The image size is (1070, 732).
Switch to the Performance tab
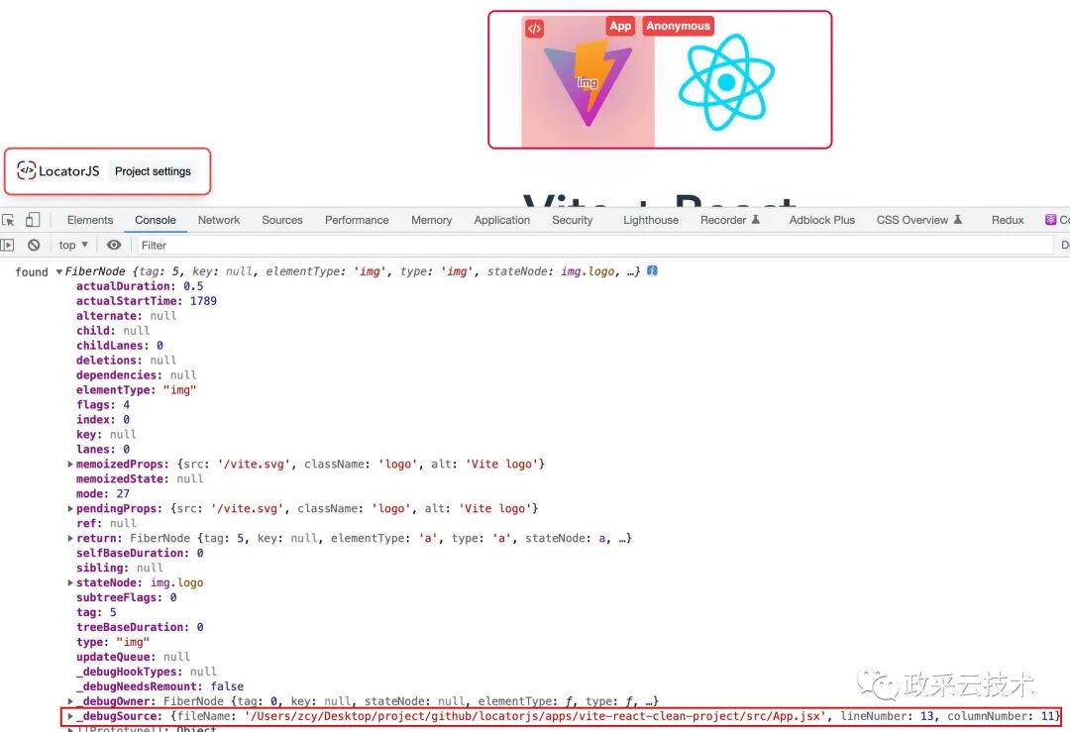tap(357, 220)
